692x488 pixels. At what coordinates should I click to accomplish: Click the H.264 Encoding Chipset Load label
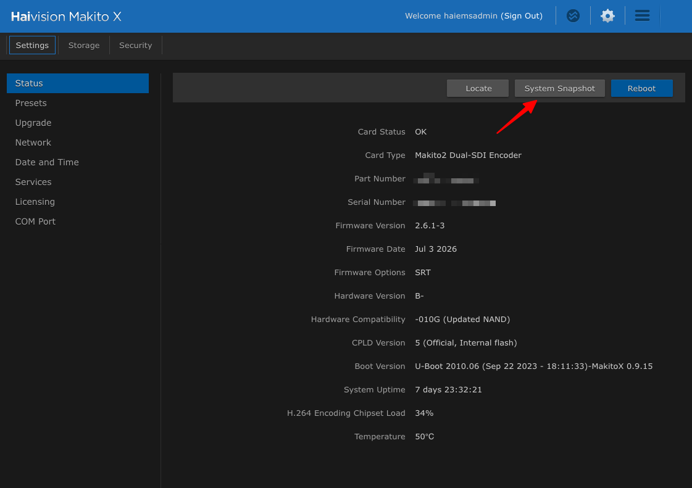(346, 413)
